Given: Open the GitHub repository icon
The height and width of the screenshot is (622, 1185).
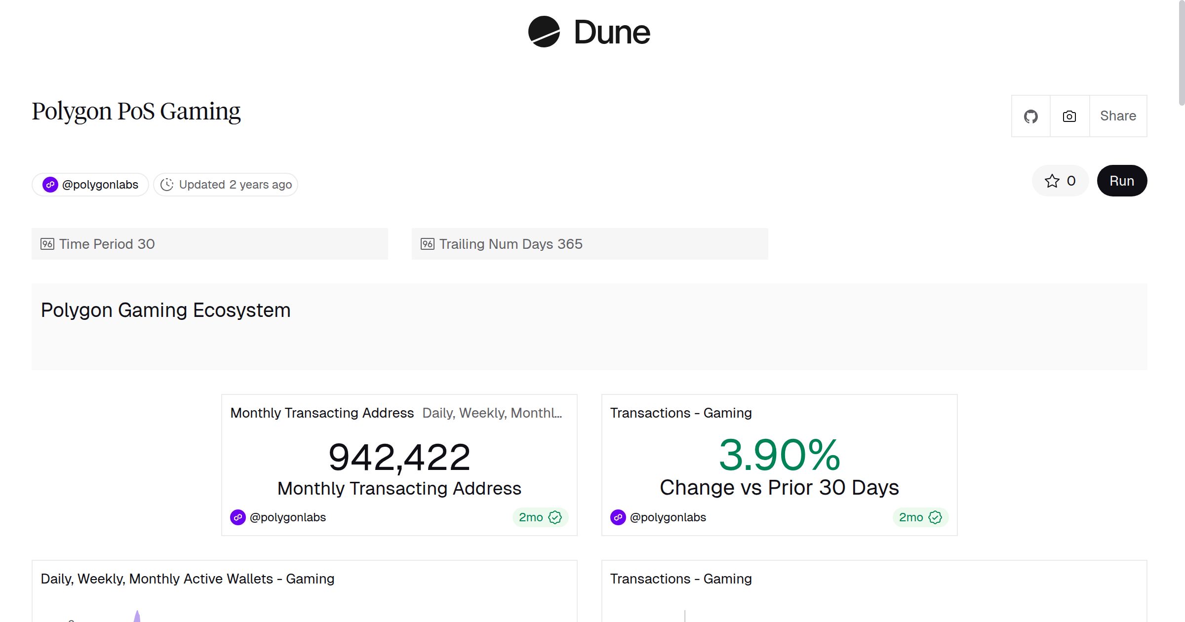Looking at the screenshot, I should click(x=1030, y=117).
